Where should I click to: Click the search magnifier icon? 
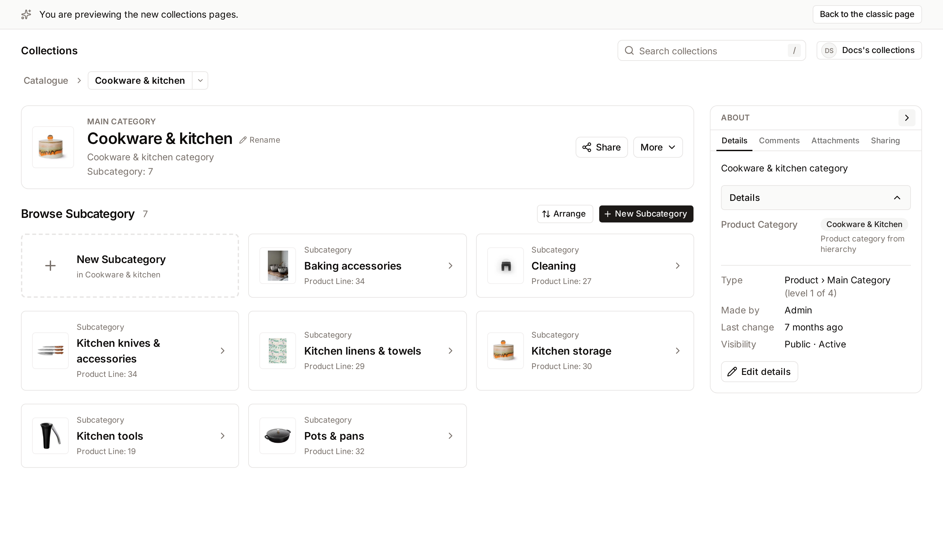point(629,50)
